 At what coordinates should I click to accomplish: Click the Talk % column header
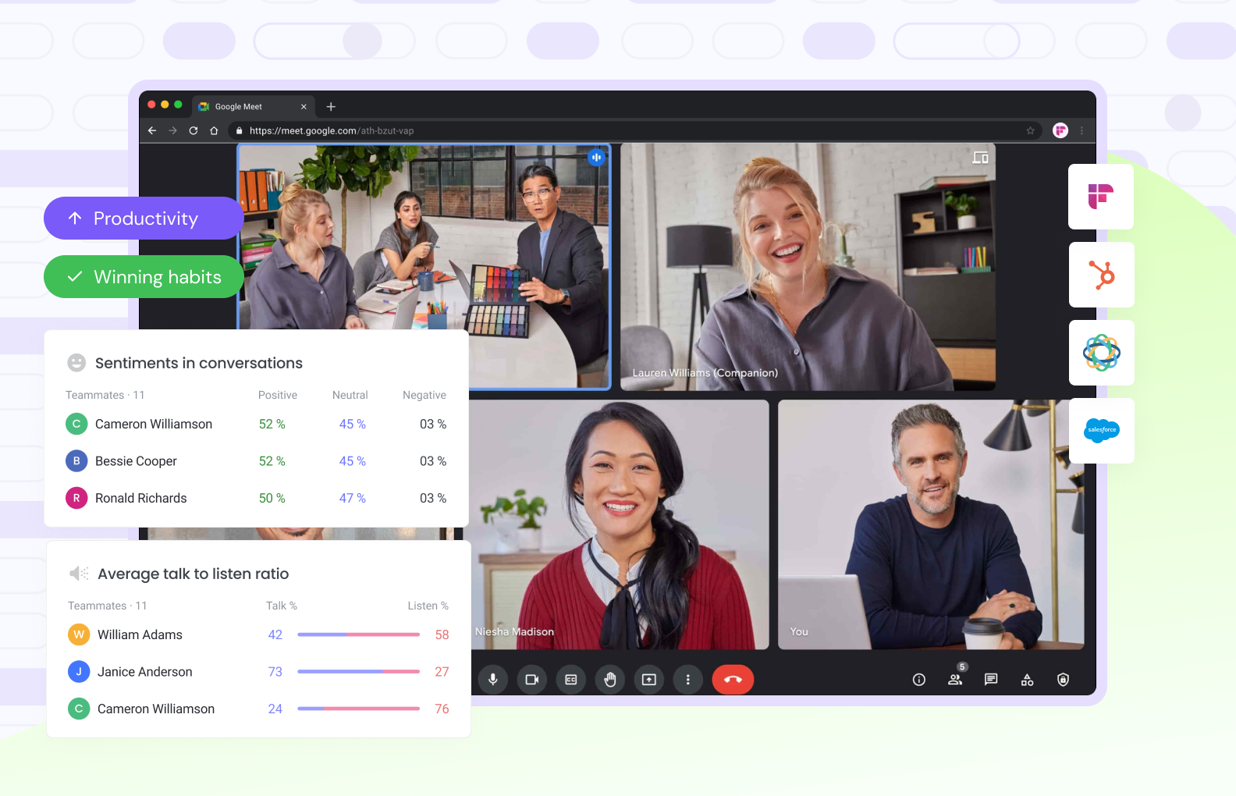[x=282, y=606]
